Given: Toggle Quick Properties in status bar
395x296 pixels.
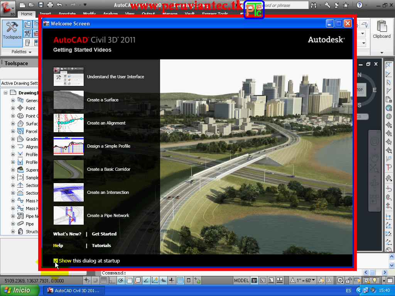Looking at the screenshot, I should pyautogui.click(x=188, y=280).
